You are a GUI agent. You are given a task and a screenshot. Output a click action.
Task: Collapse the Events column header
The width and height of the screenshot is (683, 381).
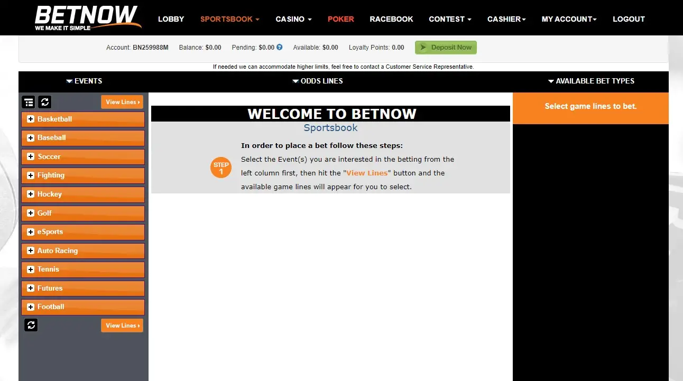[84, 81]
